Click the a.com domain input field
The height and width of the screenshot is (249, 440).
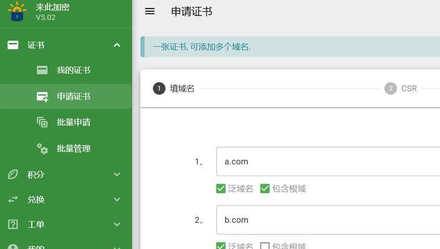pyautogui.click(x=328, y=161)
